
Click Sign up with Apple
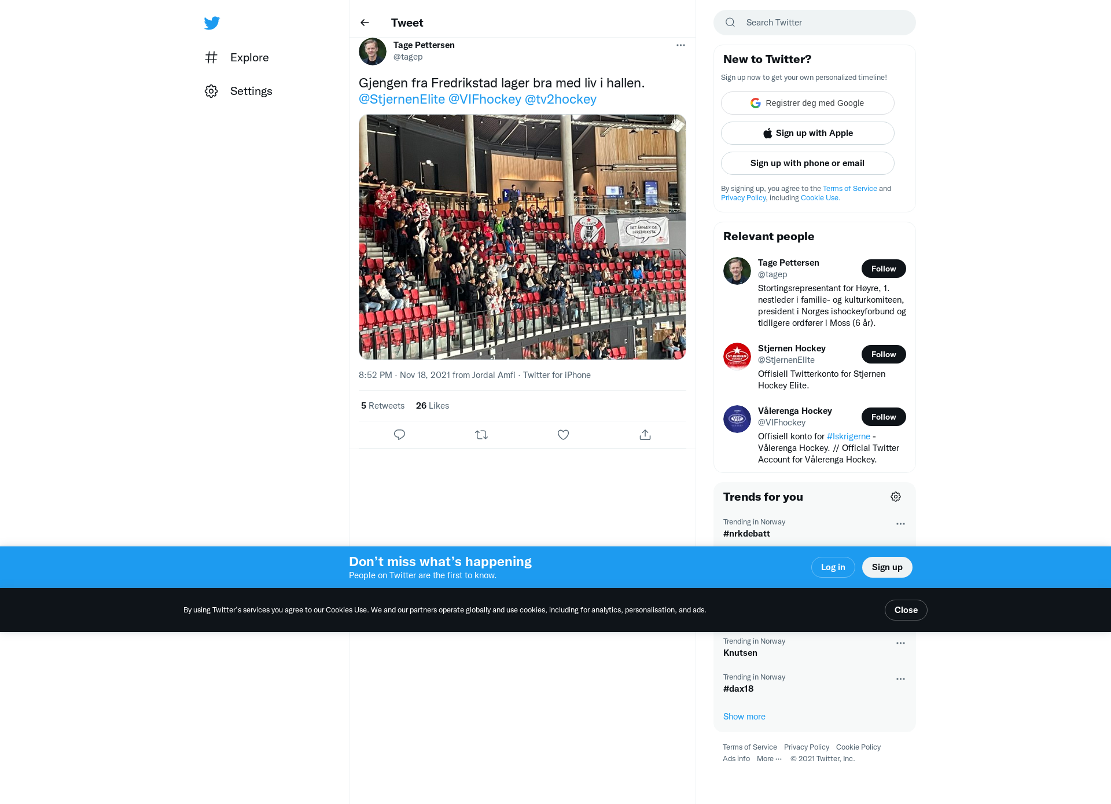(x=807, y=133)
